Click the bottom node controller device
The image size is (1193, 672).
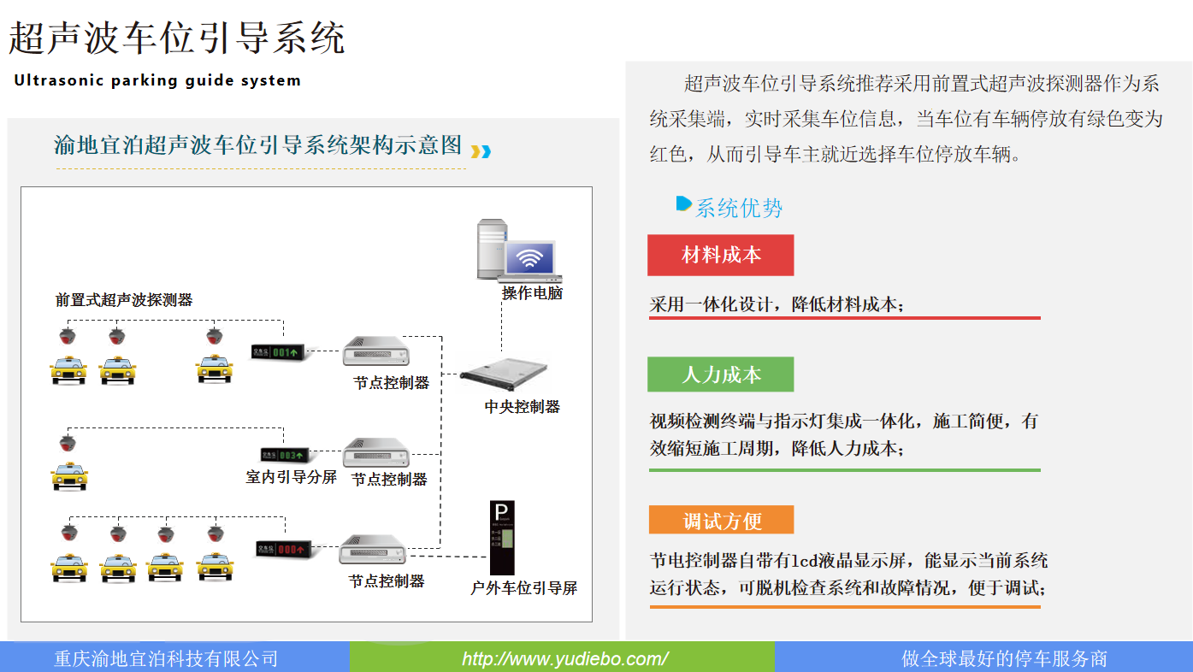(374, 550)
